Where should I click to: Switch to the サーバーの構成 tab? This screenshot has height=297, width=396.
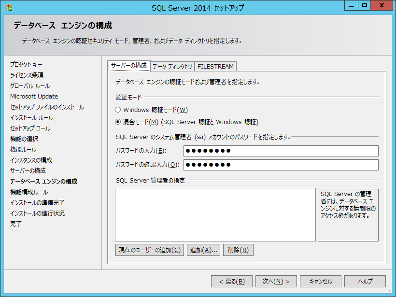tap(128, 66)
